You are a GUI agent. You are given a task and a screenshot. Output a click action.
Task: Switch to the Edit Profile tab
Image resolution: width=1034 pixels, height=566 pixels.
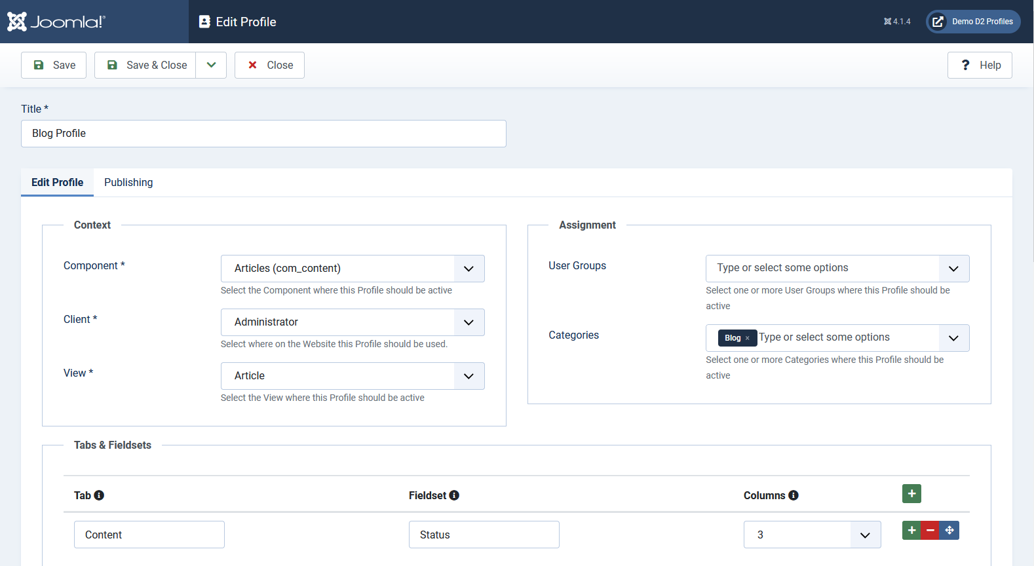coord(58,182)
